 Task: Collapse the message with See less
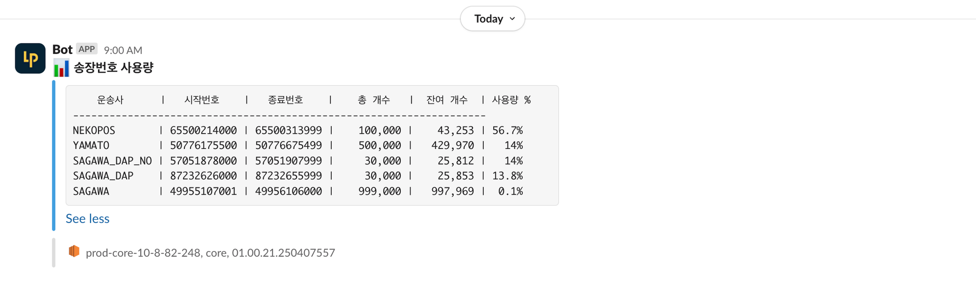tap(88, 218)
